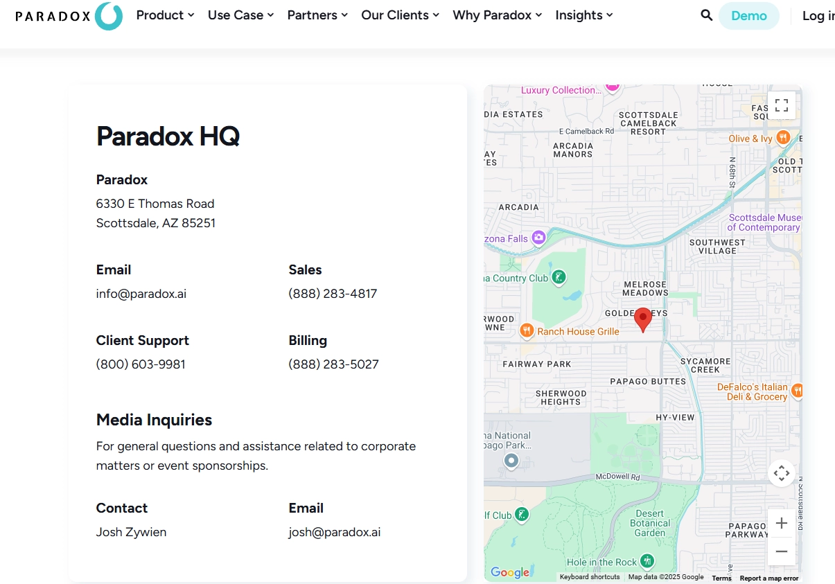Open the site search magnifier icon
The image size is (835, 584).
click(x=706, y=15)
